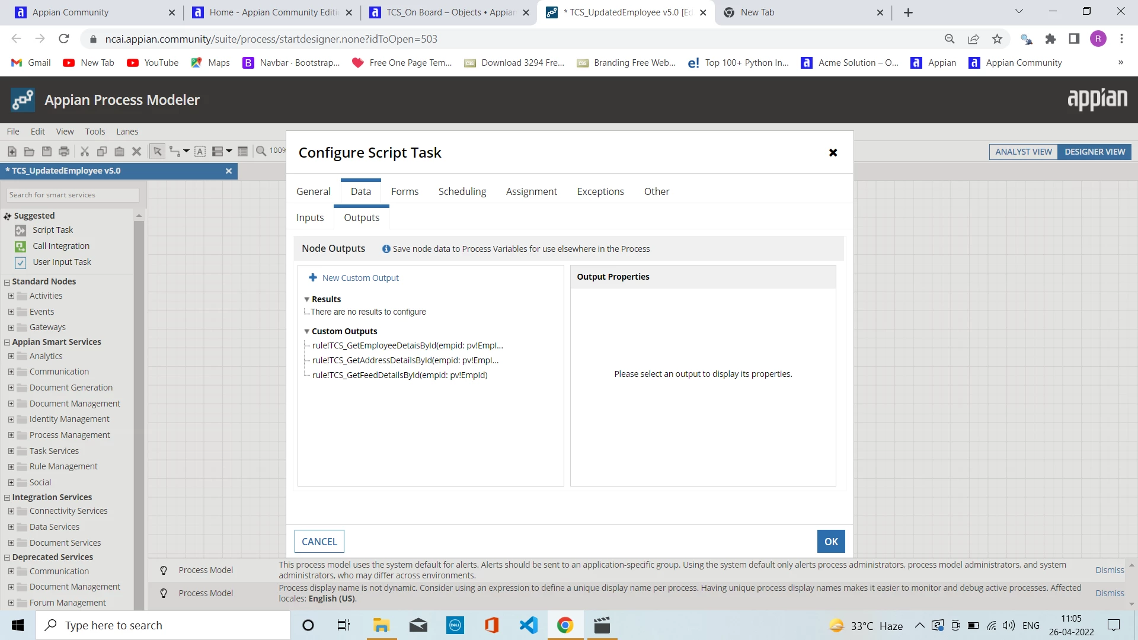The width and height of the screenshot is (1138, 640).
Task: Click the Copy toolbar icon
Action: [102, 152]
